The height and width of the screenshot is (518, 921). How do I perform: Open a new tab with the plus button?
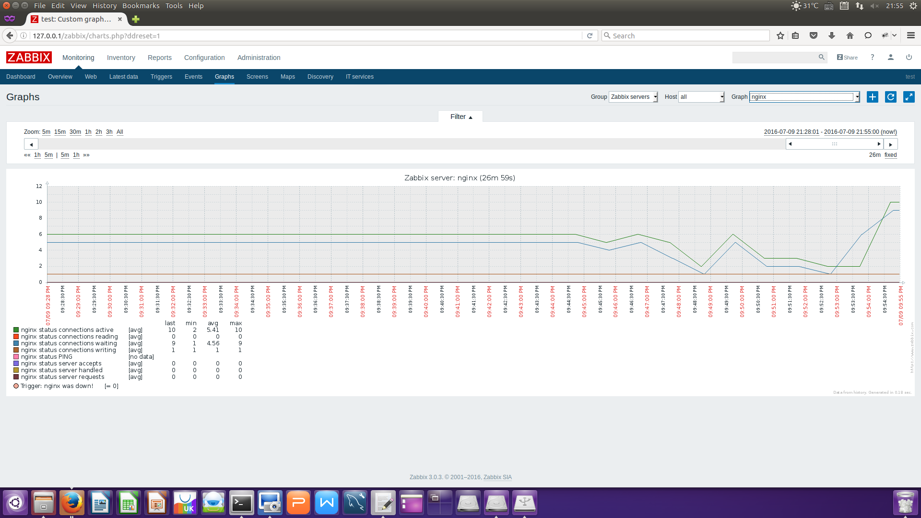136,19
